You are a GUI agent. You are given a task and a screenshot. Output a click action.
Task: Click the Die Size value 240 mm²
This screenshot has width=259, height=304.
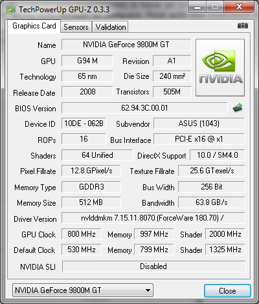click(172, 76)
